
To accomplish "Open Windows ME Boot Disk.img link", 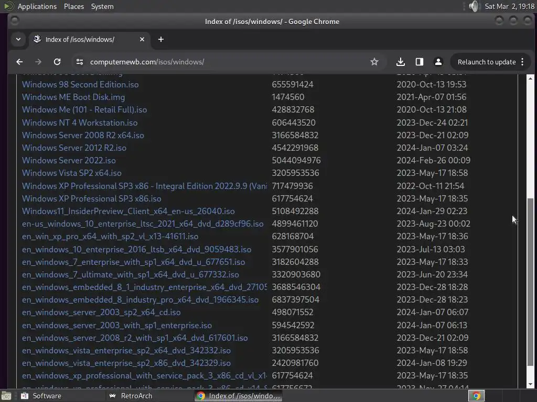I will pos(73,97).
